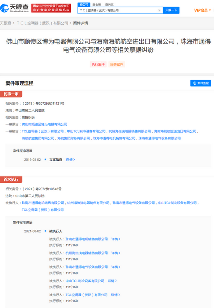The height and width of the screenshot is (308, 214).
Task: Click 法院：中山市第二人民法院 under 民事一审
Action: 25,110
